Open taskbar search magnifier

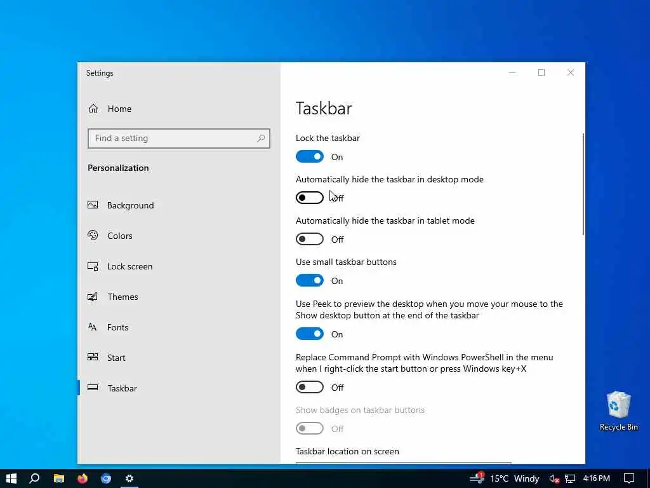click(35, 478)
